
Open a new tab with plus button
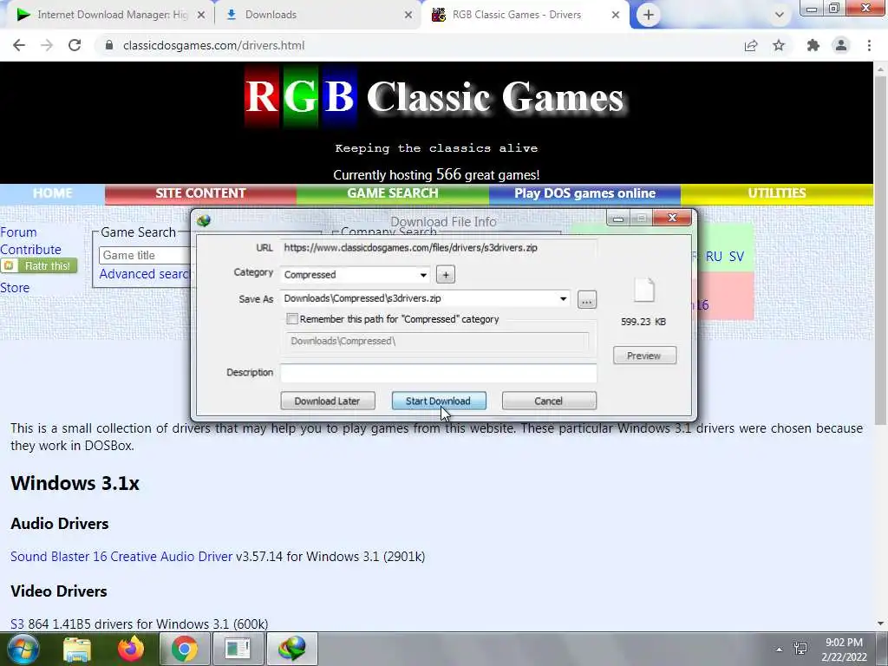[649, 15]
